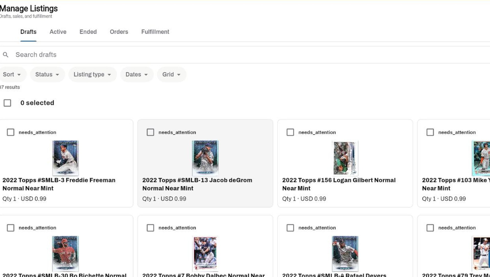This screenshot has height=277, width=490.
Task: Focus the Search drafts field
Action: click(x=245, y=55)
